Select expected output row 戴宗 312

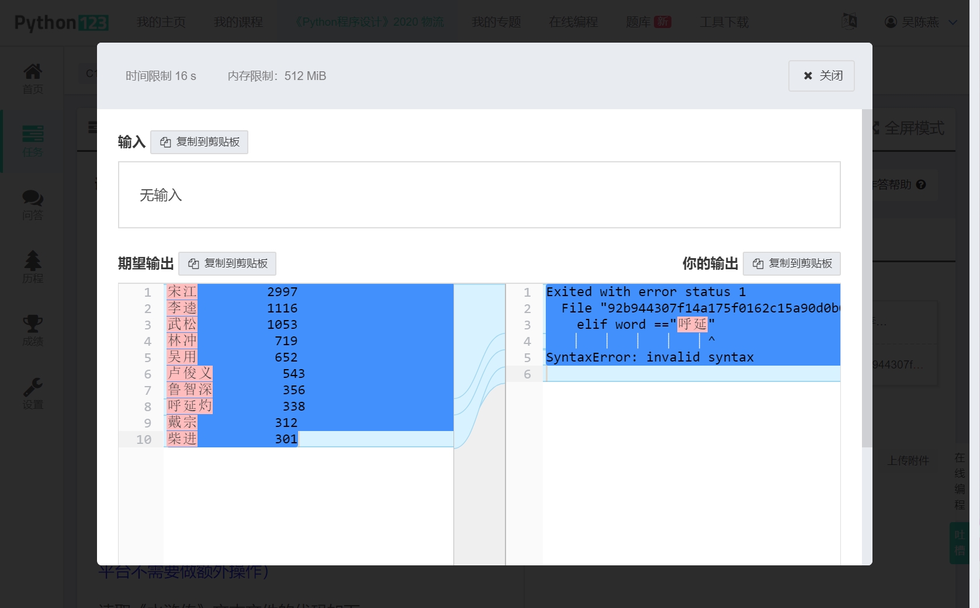point(309,423)
